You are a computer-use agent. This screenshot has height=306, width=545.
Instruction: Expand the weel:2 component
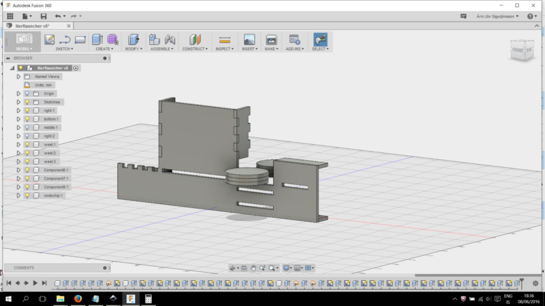pyautogui.click(x=18, y=153)
